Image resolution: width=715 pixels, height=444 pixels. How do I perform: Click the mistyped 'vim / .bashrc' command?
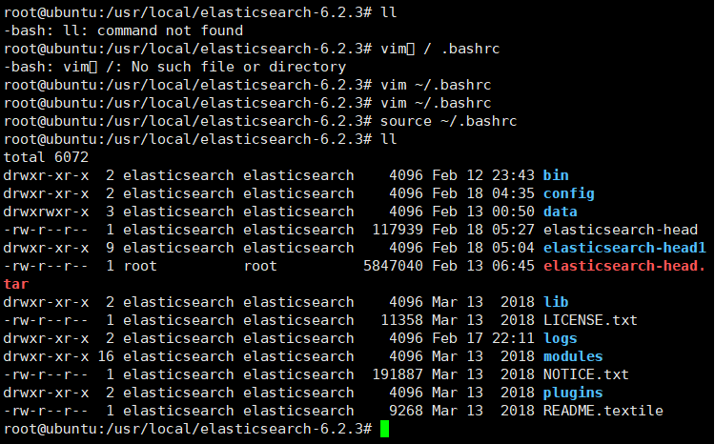click(440, 49)
